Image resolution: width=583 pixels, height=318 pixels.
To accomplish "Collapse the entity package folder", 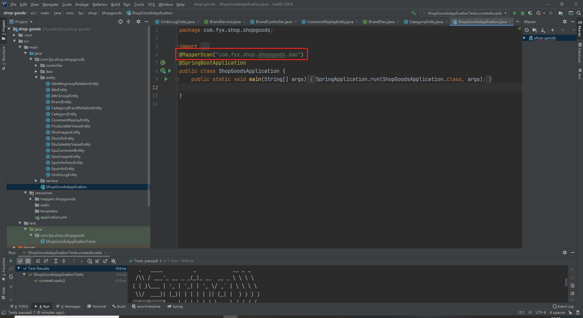I will pyautogui.click(x=36, y=78).
